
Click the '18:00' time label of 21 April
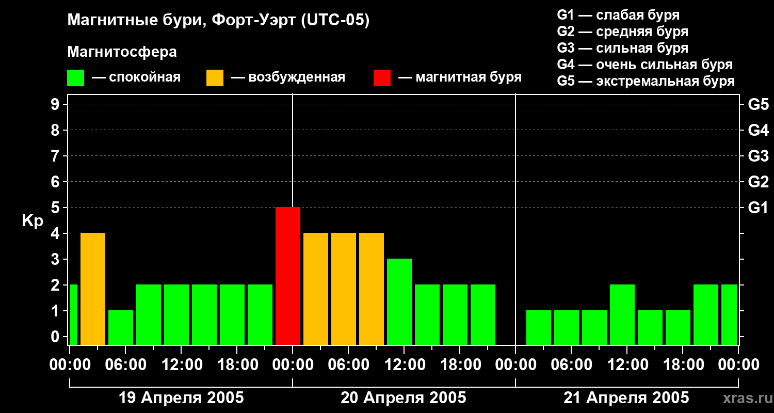tap(683, 365)
